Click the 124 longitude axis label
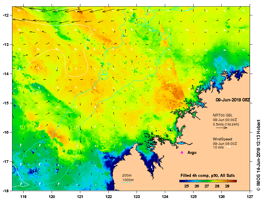This screenshot has width=263, height=201. (165, 197)
